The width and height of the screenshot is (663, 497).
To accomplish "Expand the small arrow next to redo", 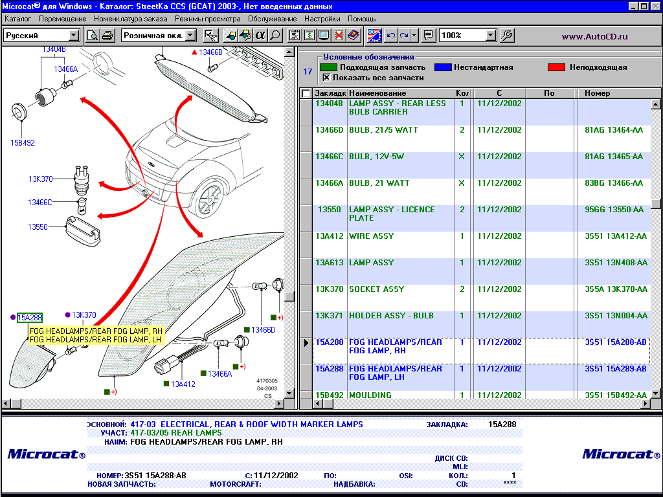I will point(414,36).
